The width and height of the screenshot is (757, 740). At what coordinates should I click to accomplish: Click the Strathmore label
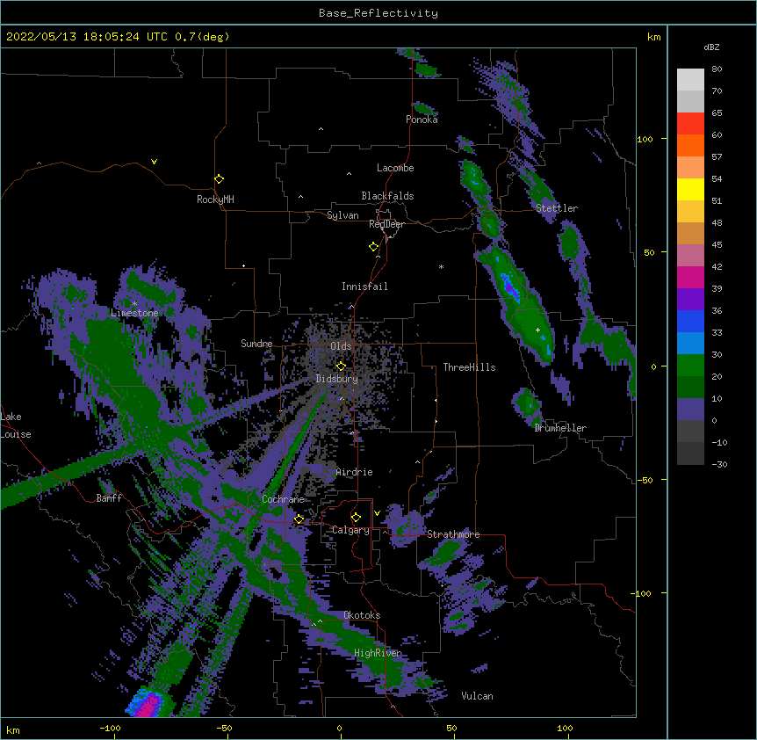point(453,534)
